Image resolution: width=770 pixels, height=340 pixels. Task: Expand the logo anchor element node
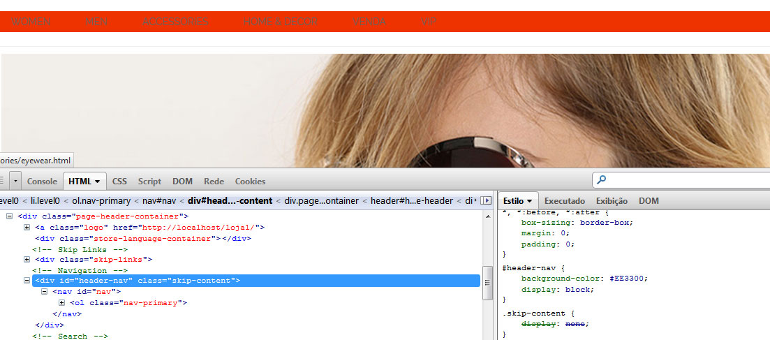(x=27, y=228)
